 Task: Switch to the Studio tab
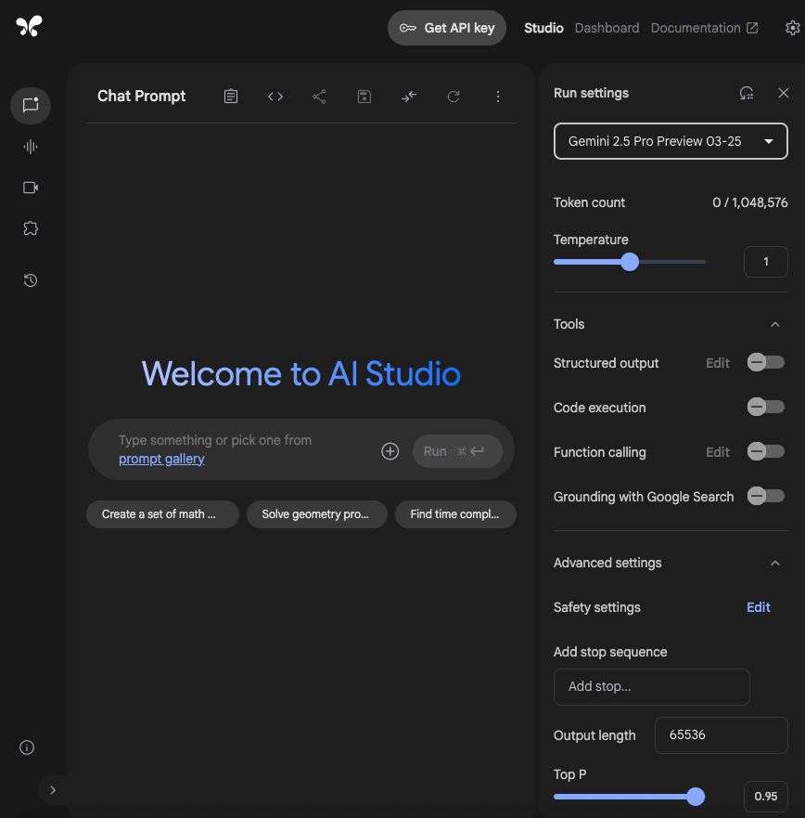click(543, 28)
